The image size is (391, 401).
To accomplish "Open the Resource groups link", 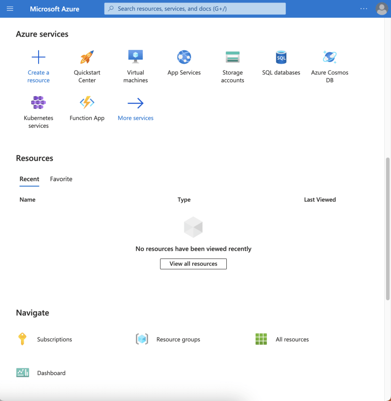I will pos(178,339).
